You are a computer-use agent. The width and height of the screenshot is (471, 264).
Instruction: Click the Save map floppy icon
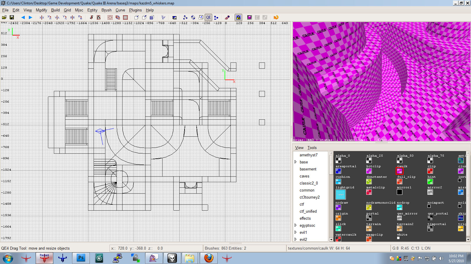(x=12, y=18)
